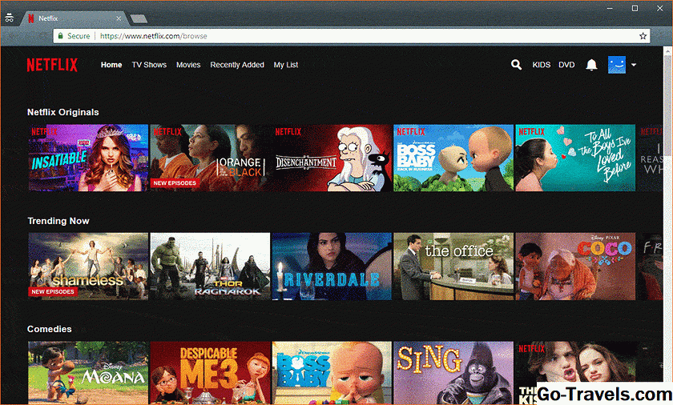Click the Secure padlock in address bar
The height and width of the screenshot is (405, 673).
(60, 36)
